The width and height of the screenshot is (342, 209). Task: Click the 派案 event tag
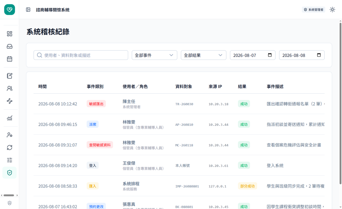93,124
